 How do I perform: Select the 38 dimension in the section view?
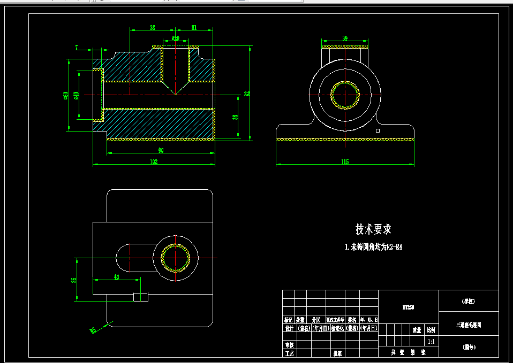coord(153,28)
